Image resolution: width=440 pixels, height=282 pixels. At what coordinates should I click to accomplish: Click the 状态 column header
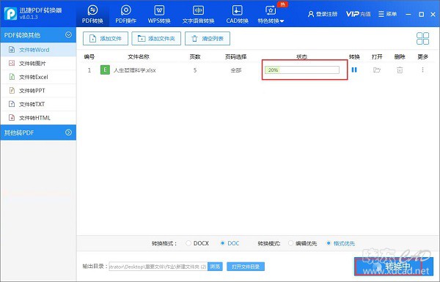coord(302,57)
